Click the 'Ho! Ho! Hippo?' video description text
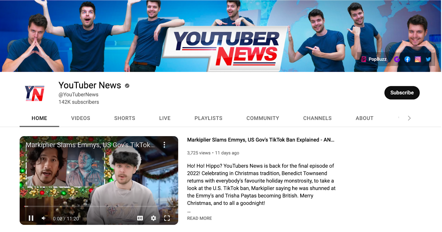This screenshot has width=442, height=232. (261, 184)
